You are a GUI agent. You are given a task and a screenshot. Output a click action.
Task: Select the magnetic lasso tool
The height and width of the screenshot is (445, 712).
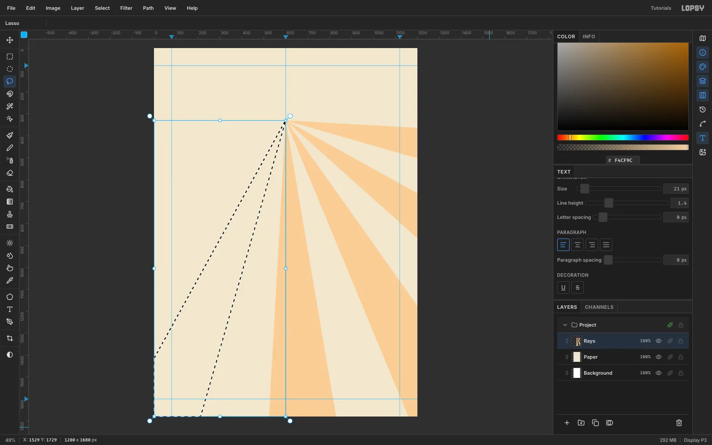tap(10, 94)
